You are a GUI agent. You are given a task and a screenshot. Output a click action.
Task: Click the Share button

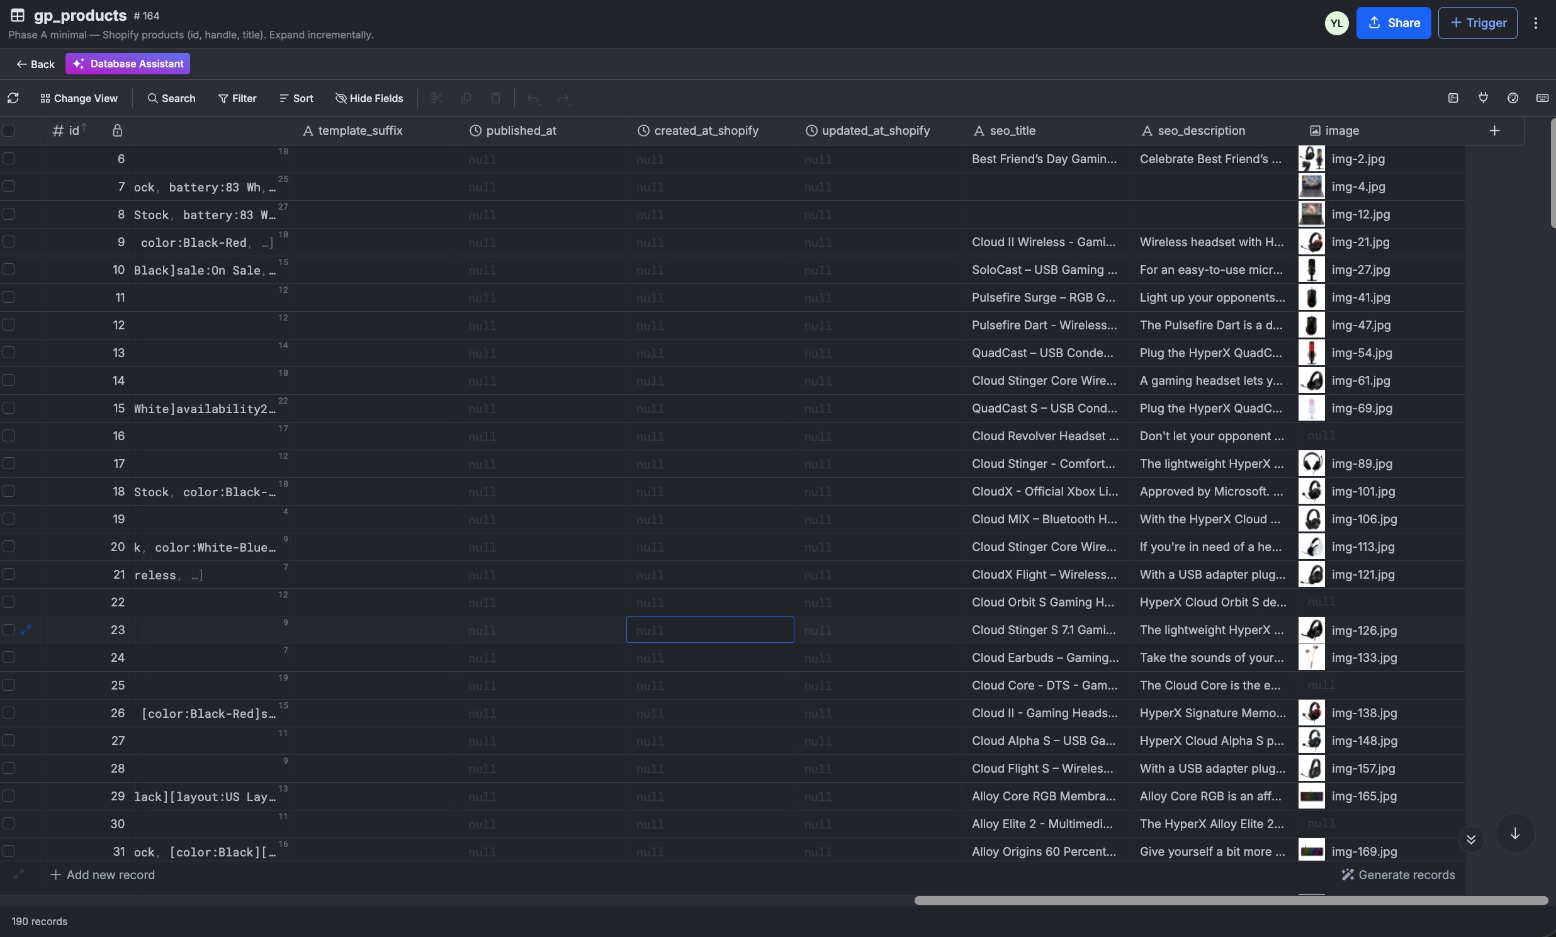click(1393, 23)
